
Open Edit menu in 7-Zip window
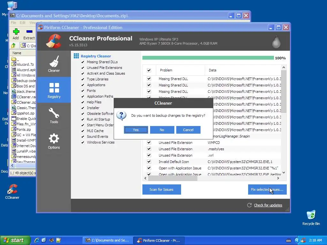23,23
